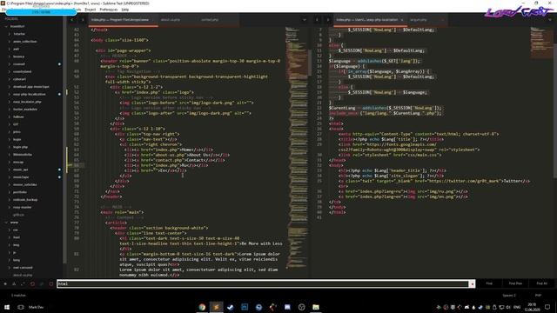Select the img folder under www
This screenshot has width=557, height=313.
coord(16,245)
